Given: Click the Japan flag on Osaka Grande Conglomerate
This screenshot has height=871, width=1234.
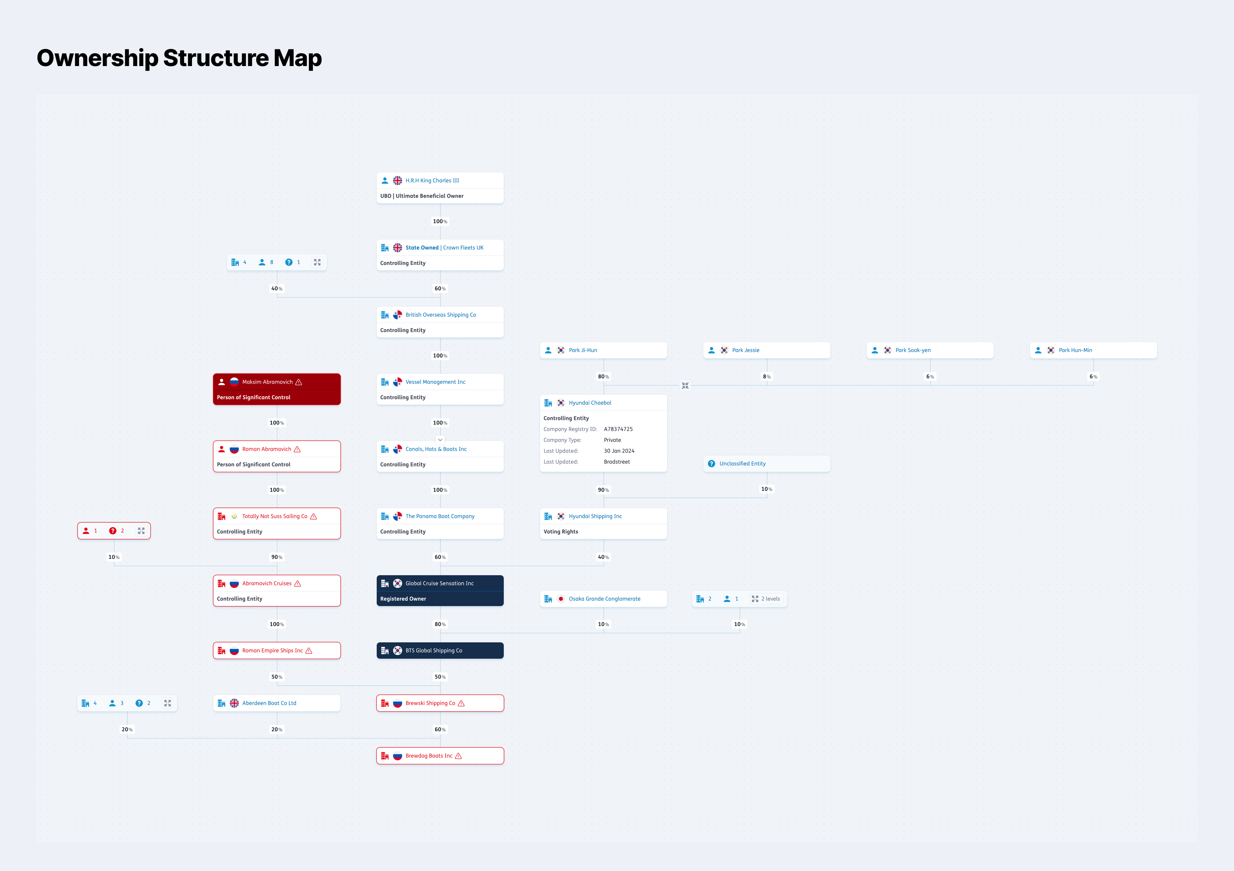Looking at the screenshot, I should click(561, 599).
